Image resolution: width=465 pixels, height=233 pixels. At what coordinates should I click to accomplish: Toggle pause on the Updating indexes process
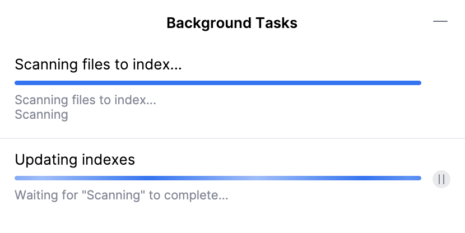tap(441, 179)
